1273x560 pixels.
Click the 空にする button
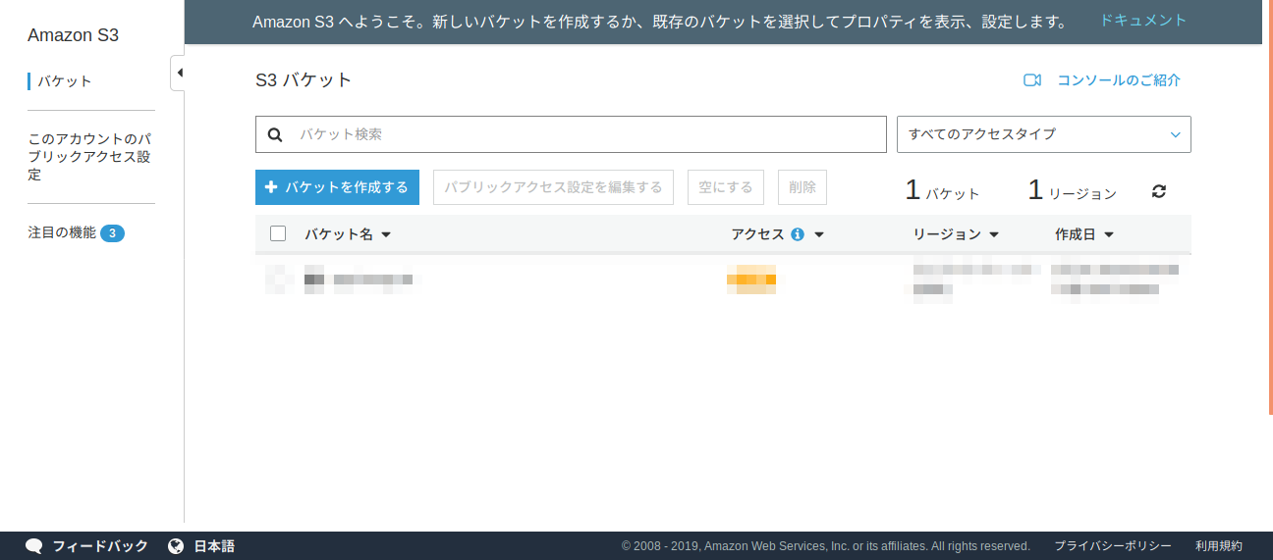click(726, 187)
